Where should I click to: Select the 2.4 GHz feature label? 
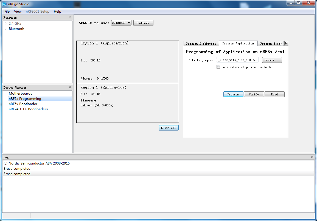click(15, 23)
